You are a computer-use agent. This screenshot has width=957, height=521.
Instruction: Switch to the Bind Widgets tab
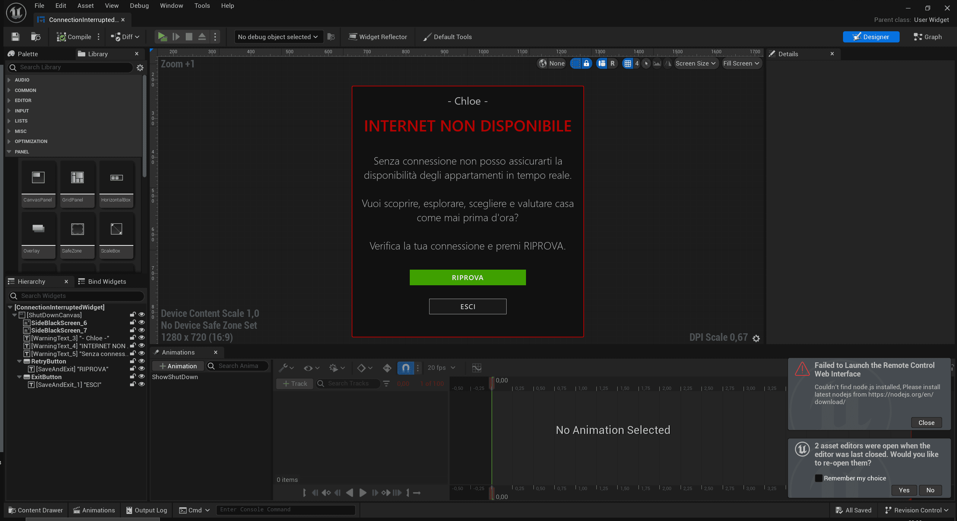pyautogui.click(x=107, y=282)
